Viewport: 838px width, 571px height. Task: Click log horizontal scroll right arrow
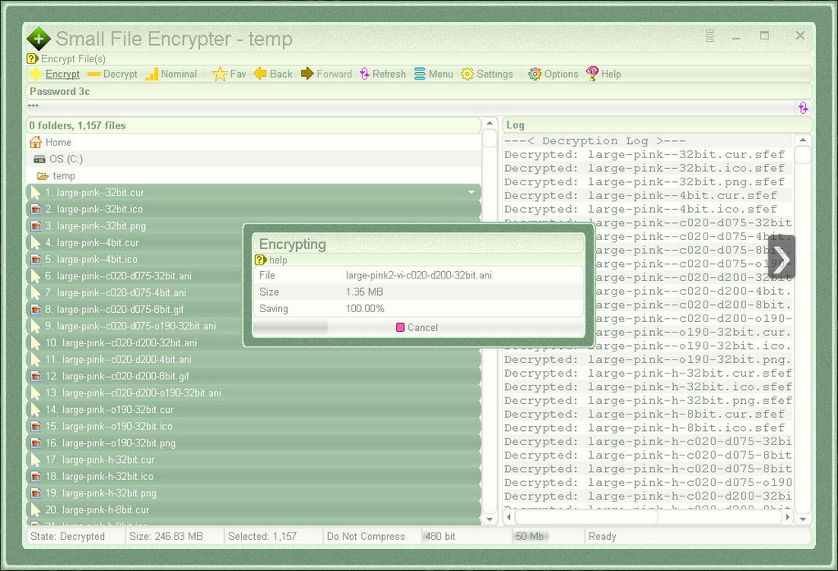[787, 517]
